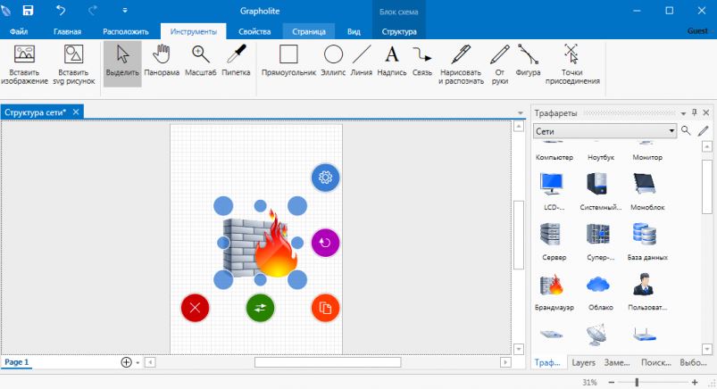The image size is (717, 389).
Task: Click the blue gear settings circle
Action: 325,177
